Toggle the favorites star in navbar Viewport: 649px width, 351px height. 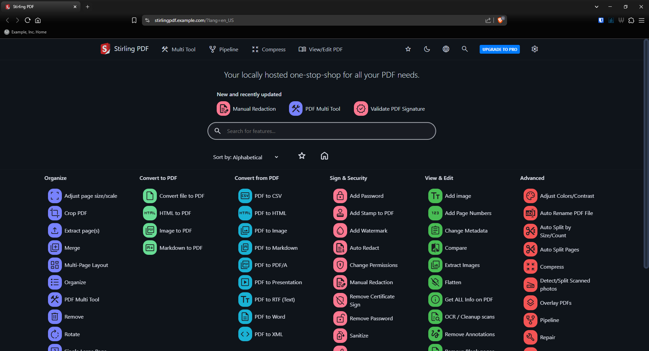pos(408,49)
